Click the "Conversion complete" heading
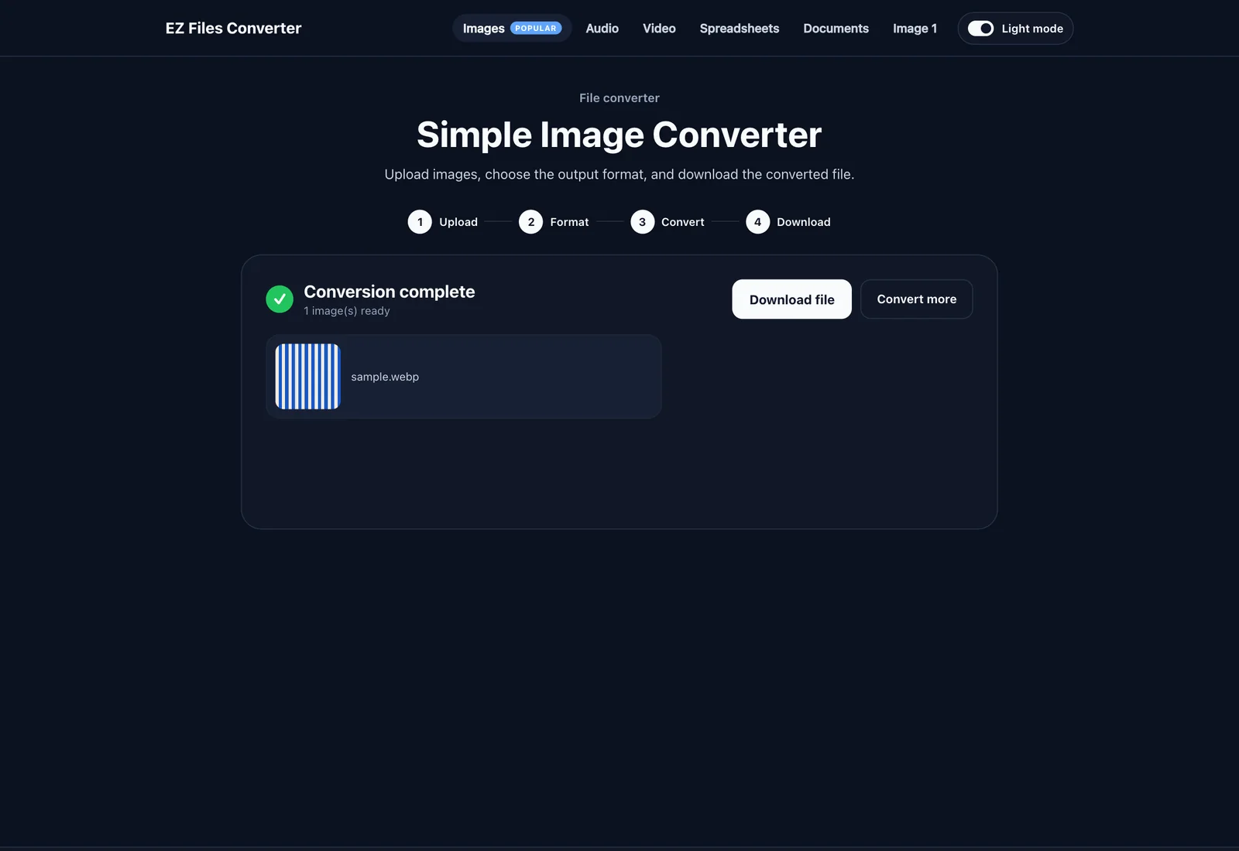The image size is (1239, 851). pyautogui.click(x=390, y=292)
